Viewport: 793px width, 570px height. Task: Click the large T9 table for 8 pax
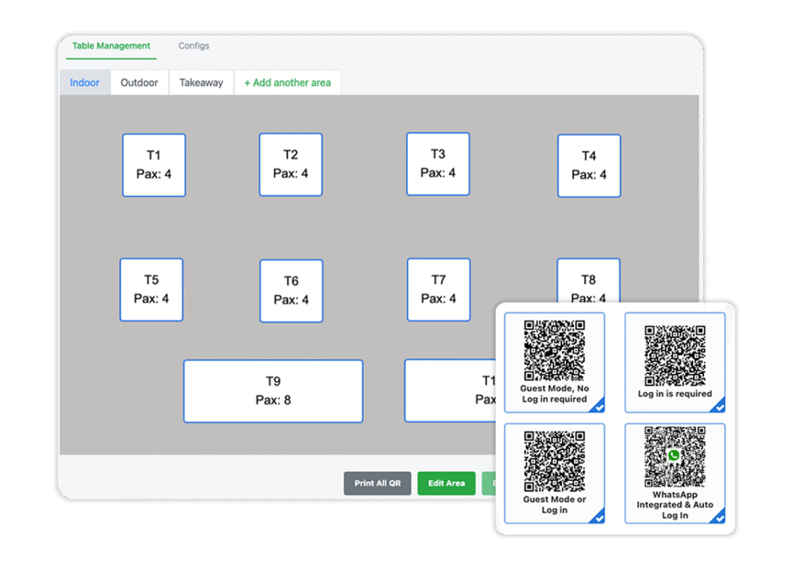click(273, 391)
